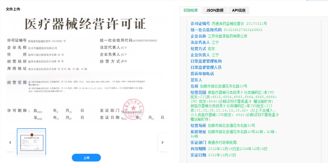Select the 企业名称 江苏华鑫源医药有限公司 result
This screenshot has height=163, width=328.
click(227, 36)
